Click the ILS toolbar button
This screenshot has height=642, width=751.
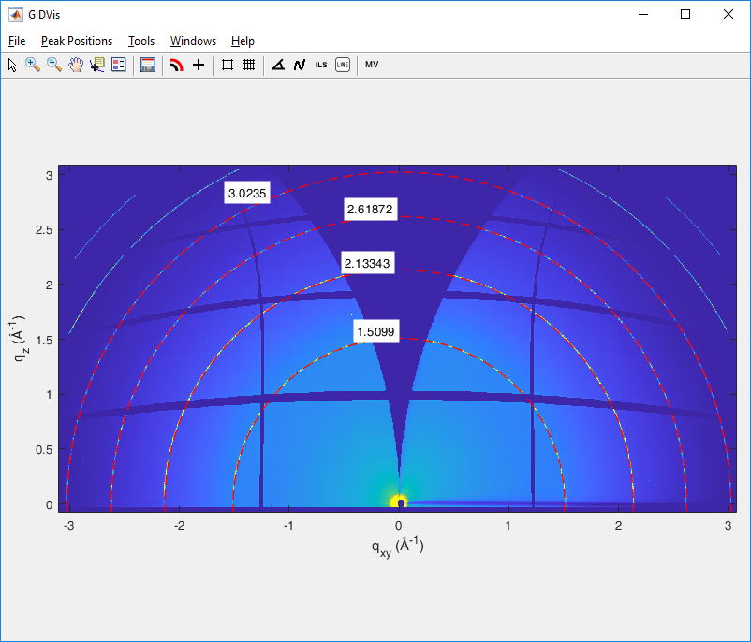(x=321, y=65)
